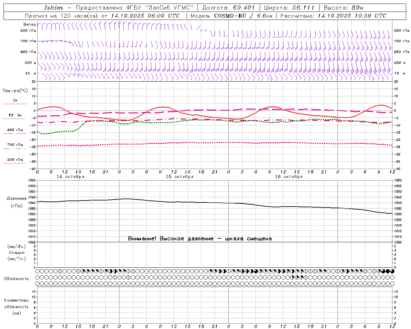Select the Td 2м dew point legend entry
Image resolution: width=411 pixels, height=329 pixels.
tap(15, 115)
